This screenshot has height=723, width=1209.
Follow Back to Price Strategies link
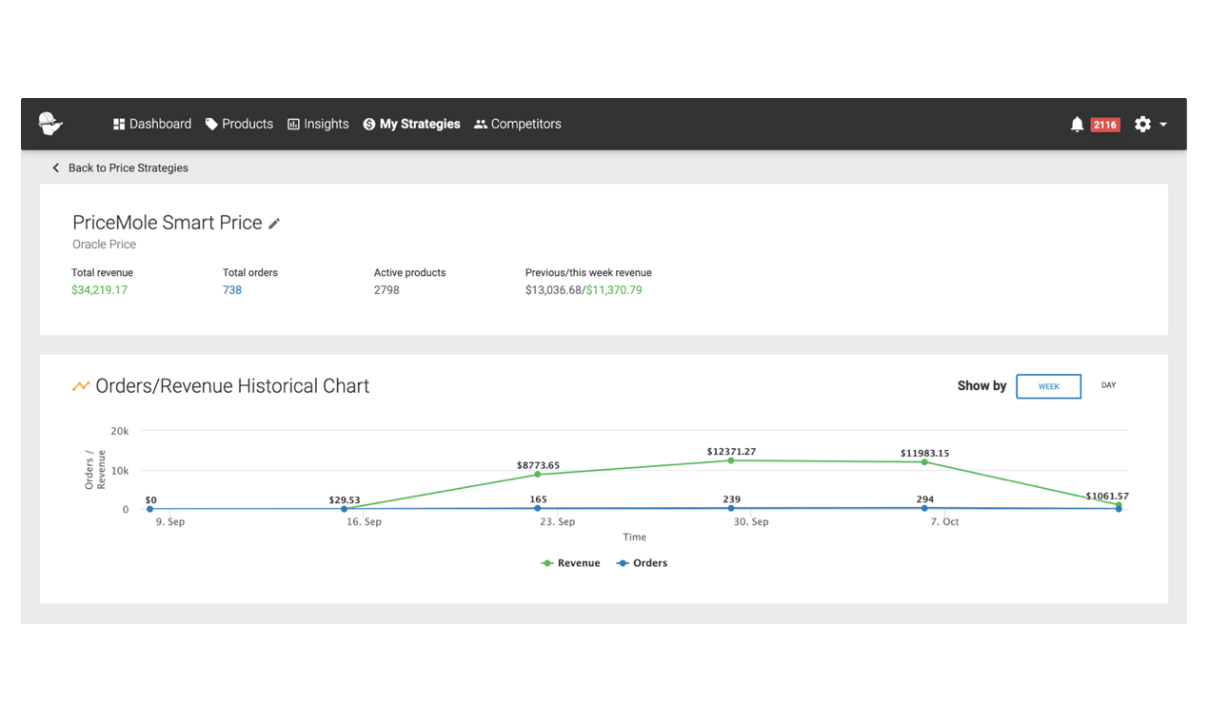coord(129,168)
